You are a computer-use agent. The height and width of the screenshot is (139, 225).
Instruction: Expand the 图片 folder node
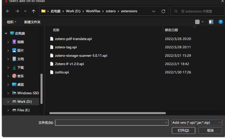pos(8,51)
